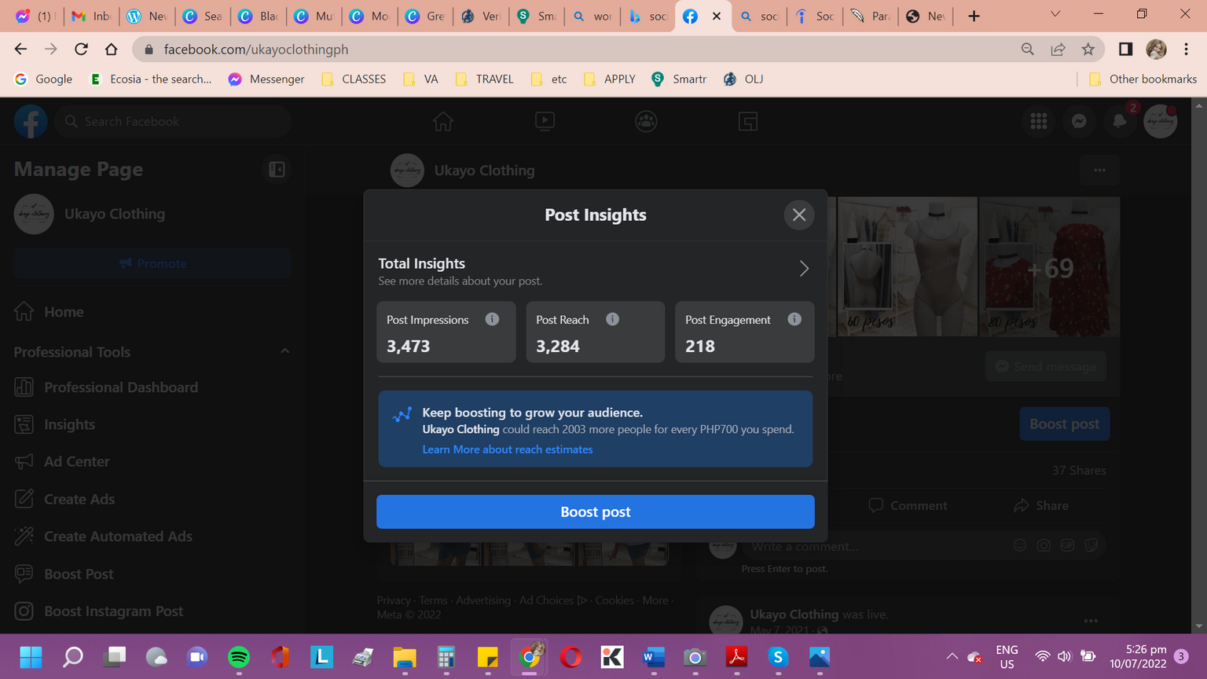Close the Post Insights dialog
Screen dimensions: 1207x679
(x=798, y=215)
